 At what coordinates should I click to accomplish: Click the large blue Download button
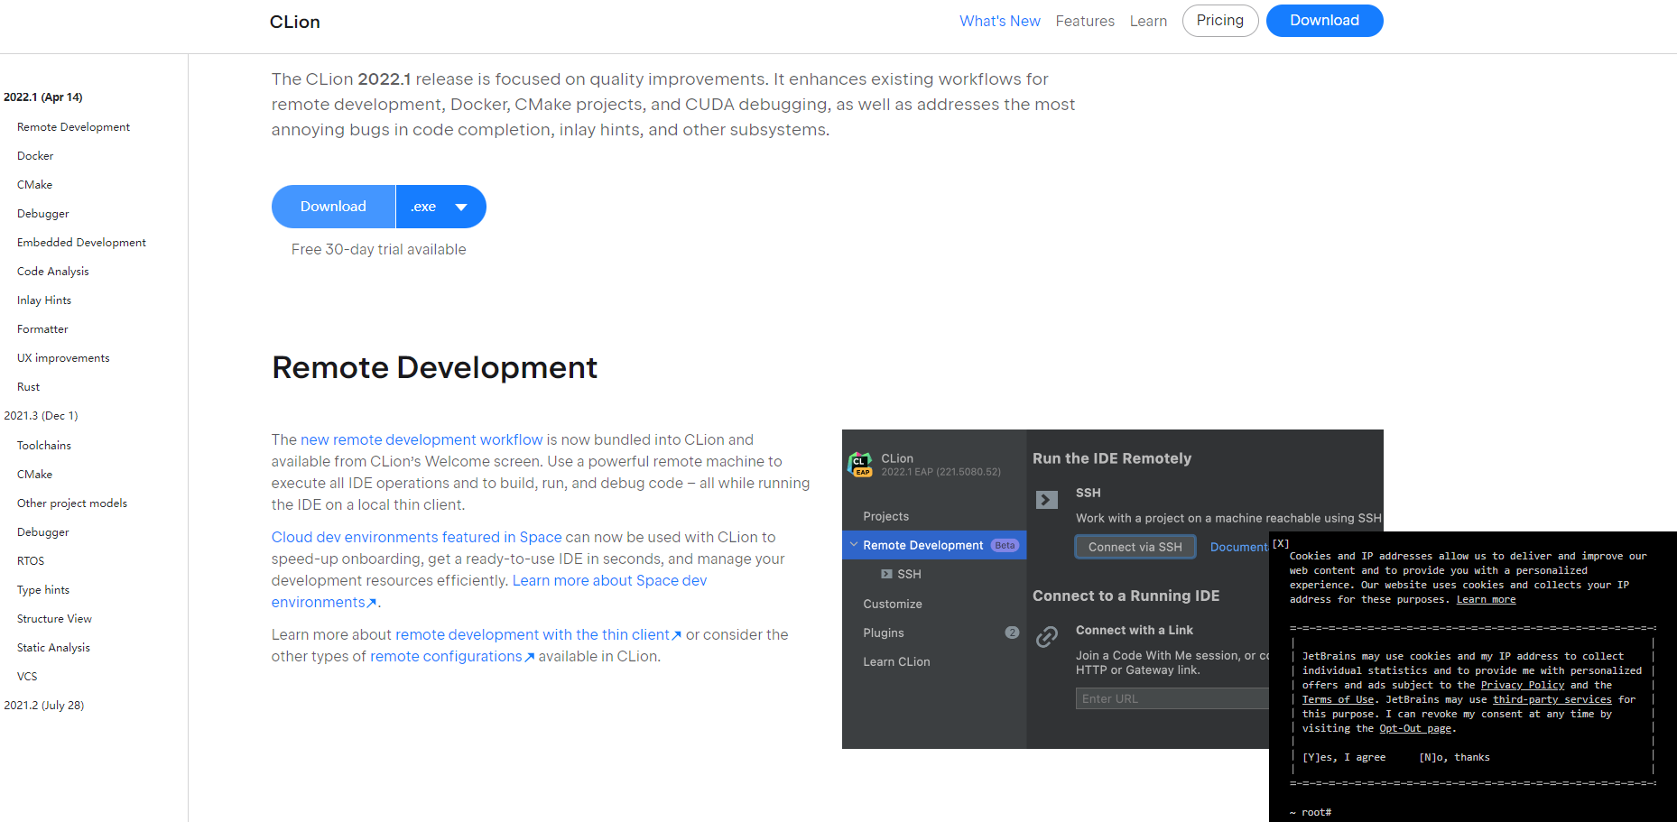click(333, 207)
